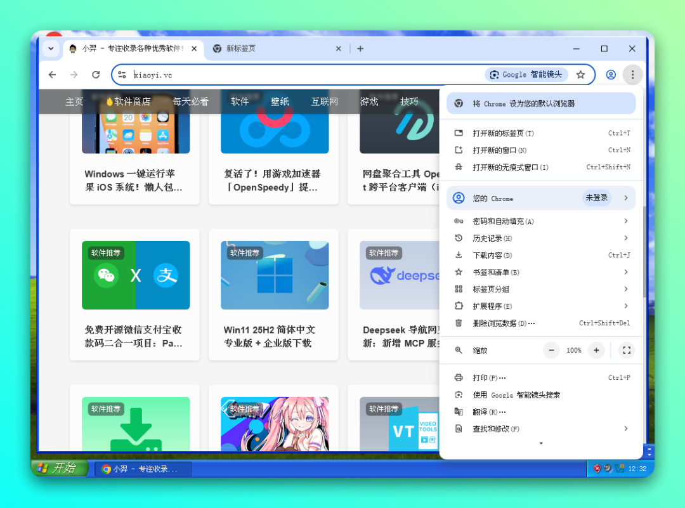Click the Google 智能镜头 button

click(526, 75)
